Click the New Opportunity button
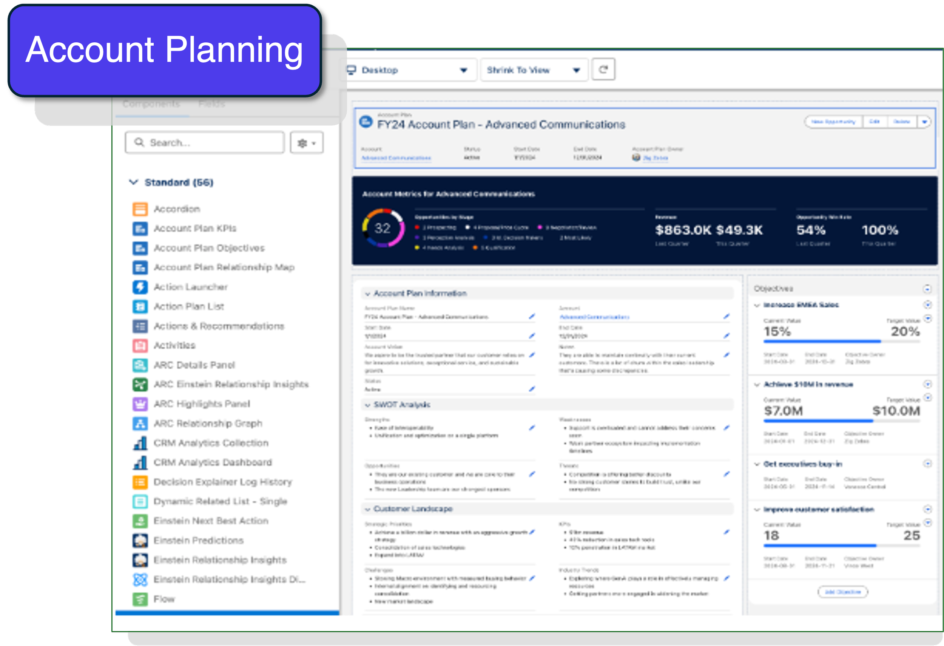944x646 pixels. pyautogui.click(x=833, y=122)
